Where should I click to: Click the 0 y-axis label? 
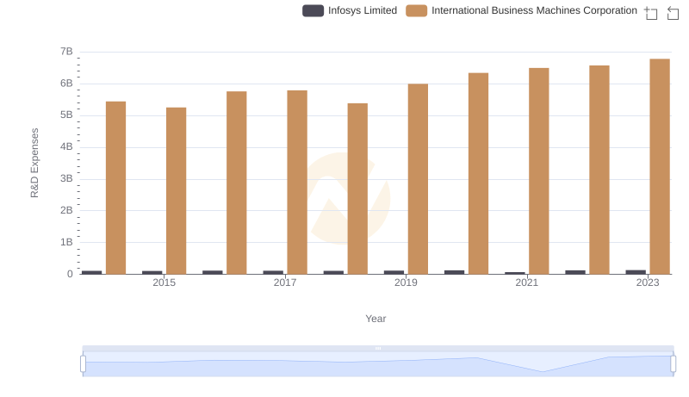[x=70, y=274]
